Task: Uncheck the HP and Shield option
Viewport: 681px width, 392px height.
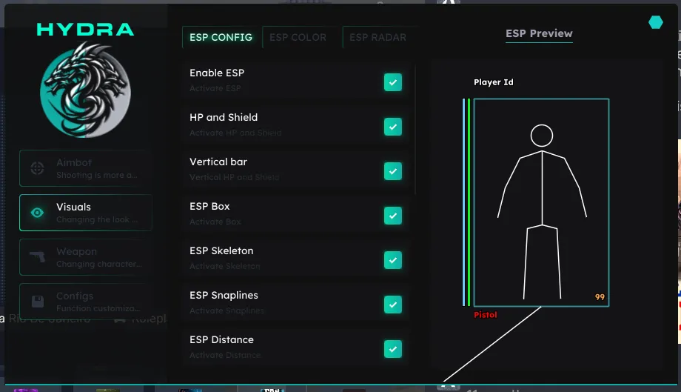Action: (392, 127)
